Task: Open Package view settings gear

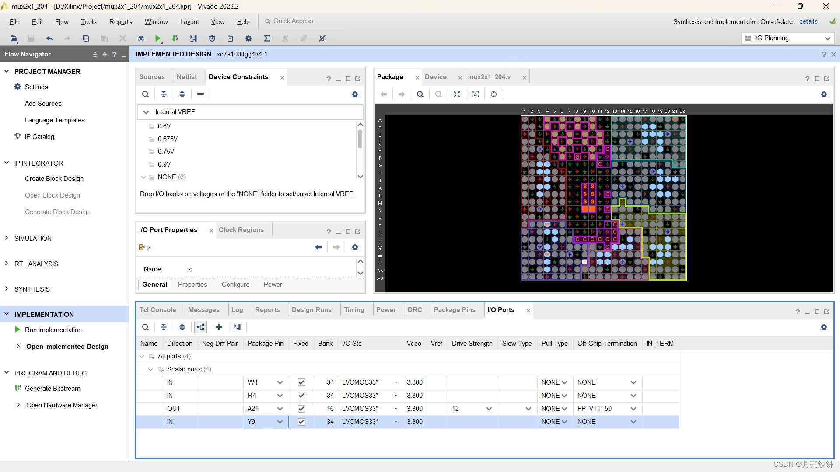Action: pos(824,94)
